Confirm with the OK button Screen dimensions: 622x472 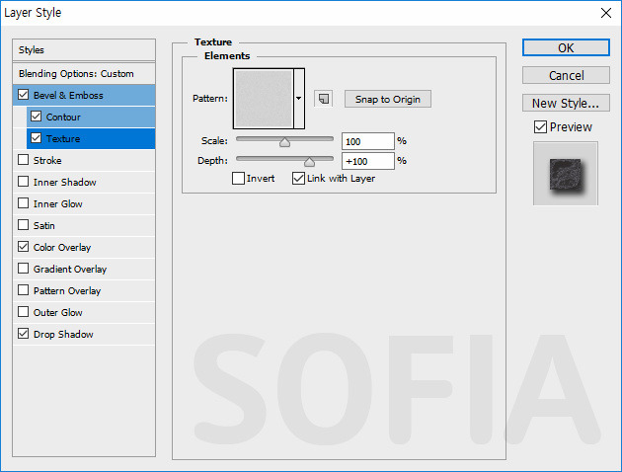pos(566,47)
